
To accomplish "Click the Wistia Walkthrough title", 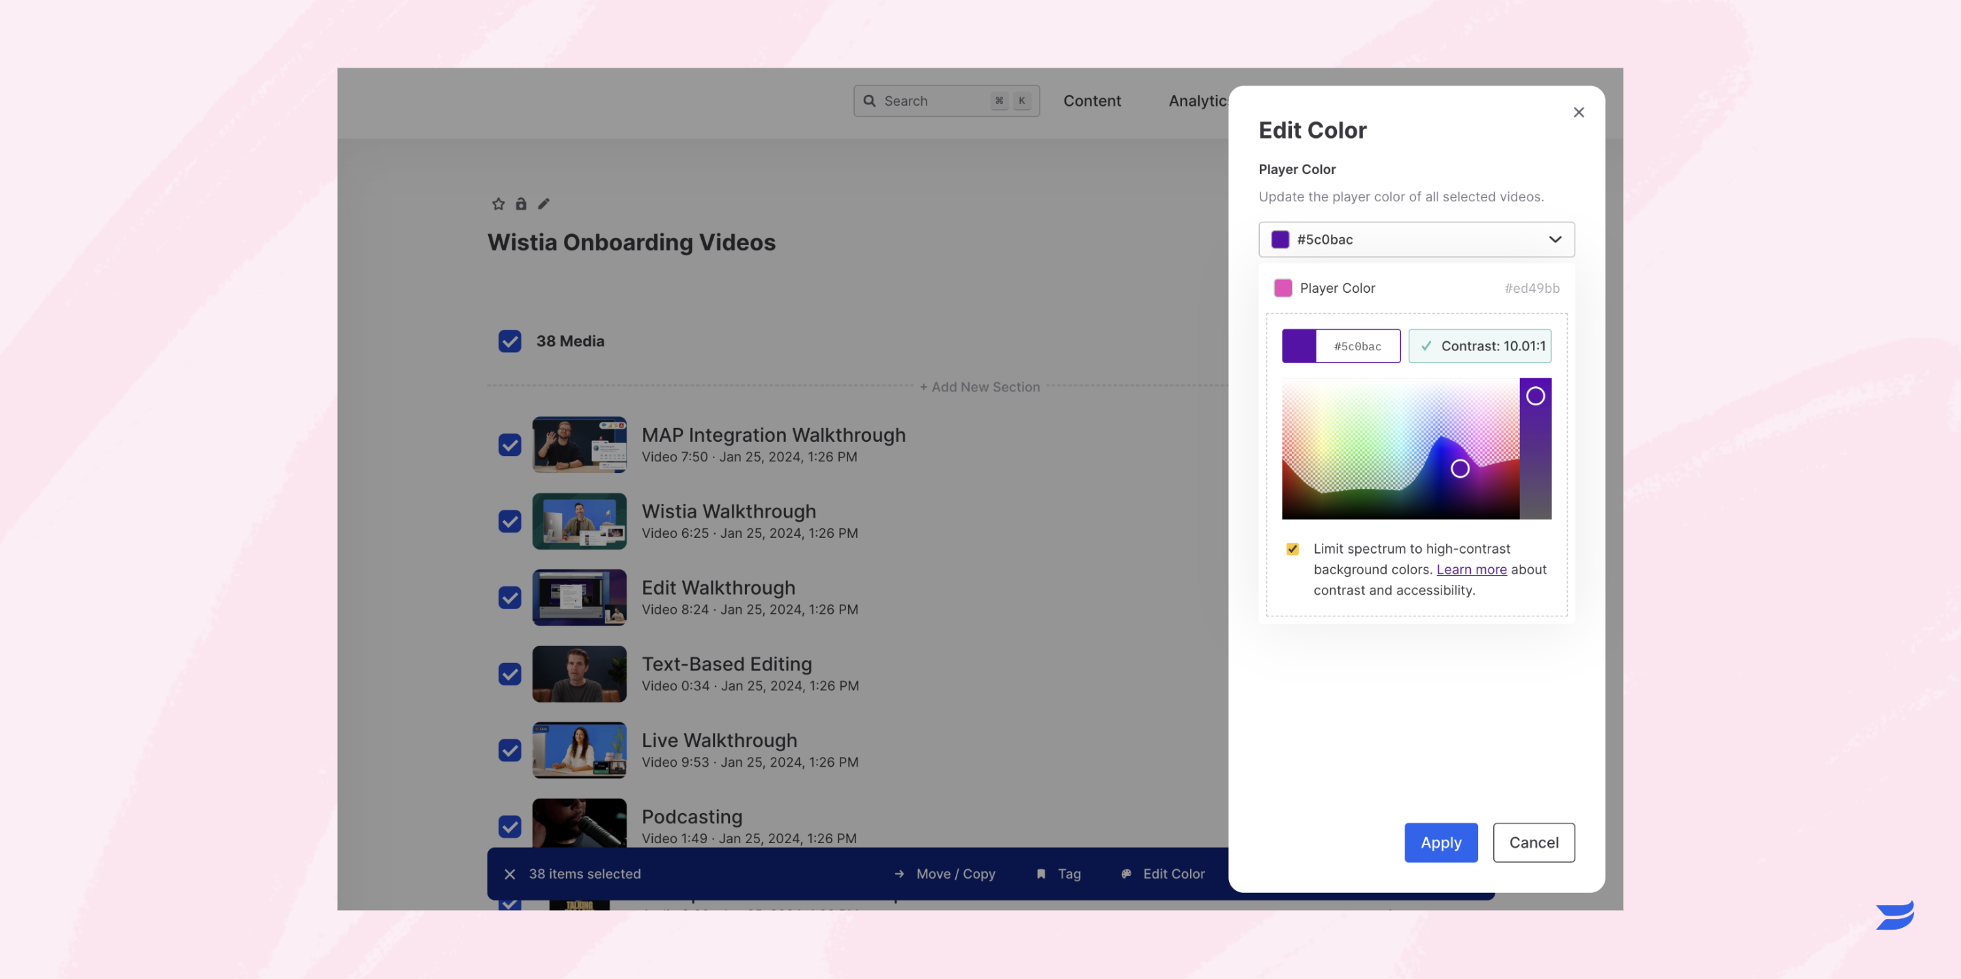I will pos(729,511).
